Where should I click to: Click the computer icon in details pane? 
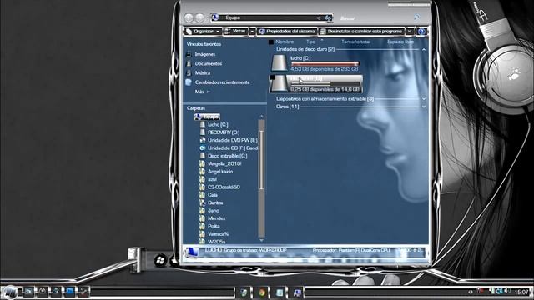point(193,252)
